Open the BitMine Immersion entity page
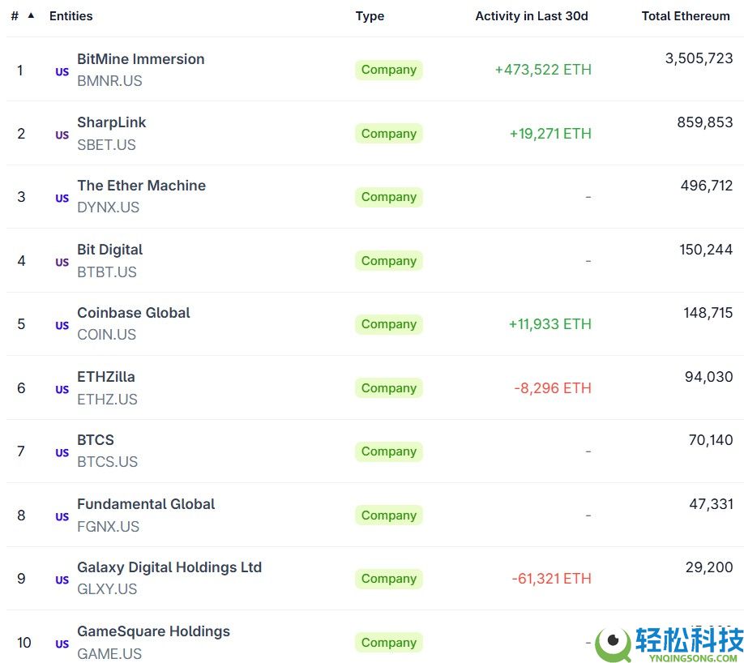The height and width of the screenshot is (663, 744). [140, 59]
